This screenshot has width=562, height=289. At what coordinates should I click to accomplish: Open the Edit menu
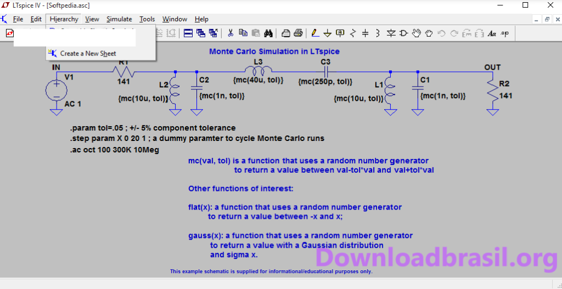click(36, 19)
